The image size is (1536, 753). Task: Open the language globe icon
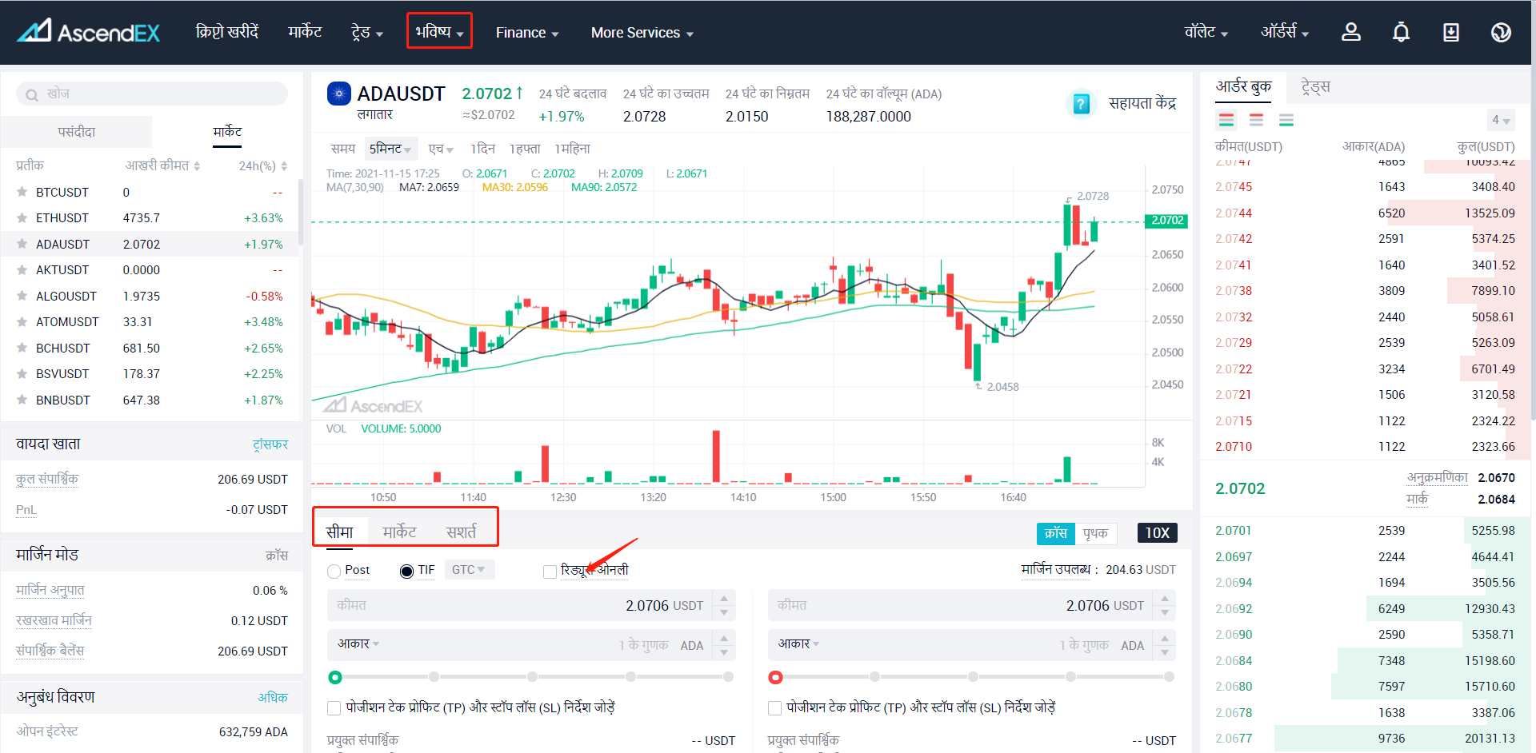pyautogui.click(x=1501, y=32)
